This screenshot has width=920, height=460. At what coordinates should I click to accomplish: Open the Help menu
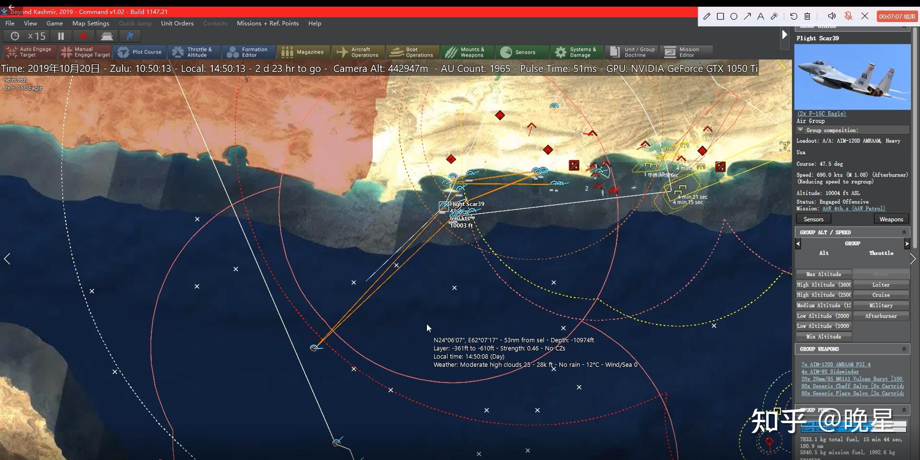click(x=315, y=23)
